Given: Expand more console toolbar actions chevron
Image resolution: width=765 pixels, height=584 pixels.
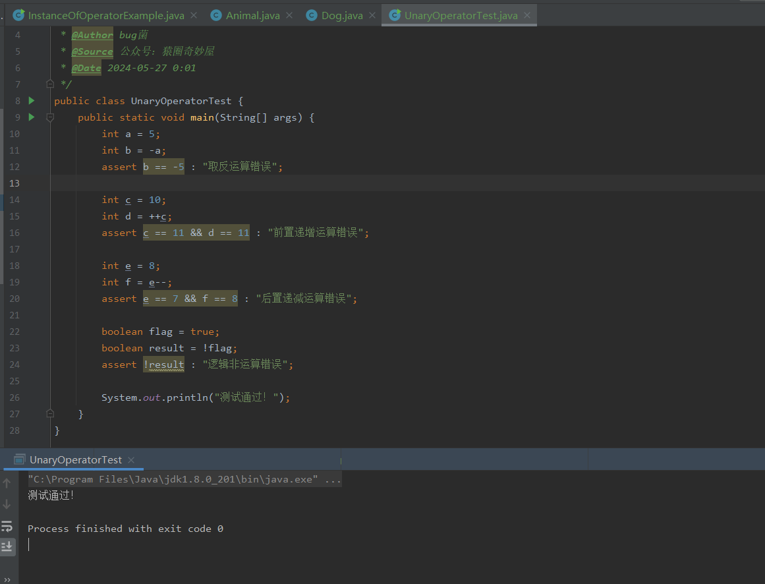Looking at the screenshot, I should point(7,579).
